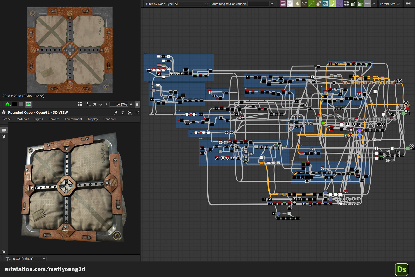Select the Curve atomic node icon
This screenshot has width=415, height=277.
click(x=311, y=4)
